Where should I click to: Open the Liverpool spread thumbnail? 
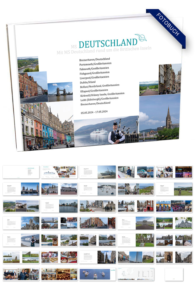(x=59, y=206)
